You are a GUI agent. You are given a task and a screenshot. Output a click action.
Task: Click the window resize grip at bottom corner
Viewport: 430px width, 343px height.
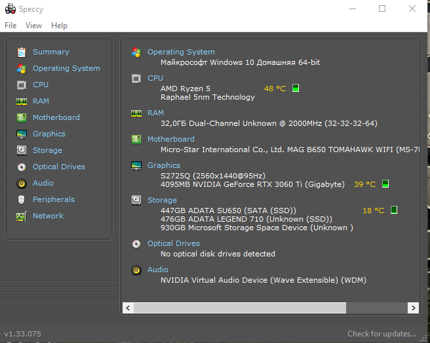pyautogui.click(x=423, y=338)
